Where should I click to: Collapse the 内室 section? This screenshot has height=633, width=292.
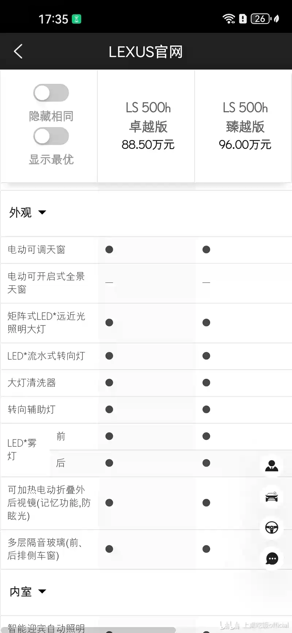28,591
